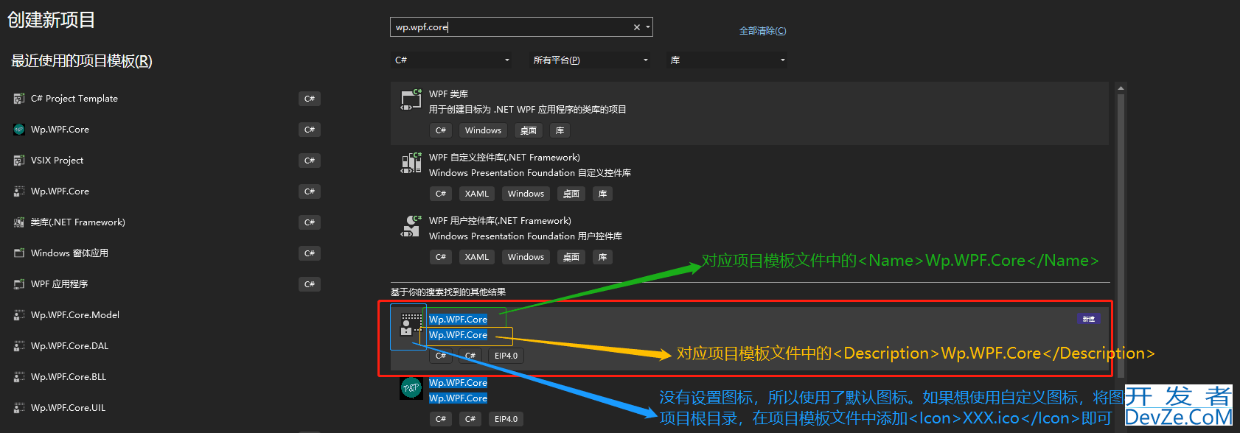This screenshot has width=1240, height=433.
Task: Select the WPF 自定义控件库(.NET Framework) template title
Action: (x=504, y=158)
